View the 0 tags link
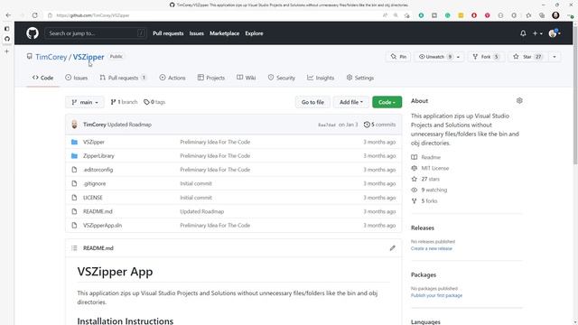This screenshot has width=578, height=325. [154, 102]
